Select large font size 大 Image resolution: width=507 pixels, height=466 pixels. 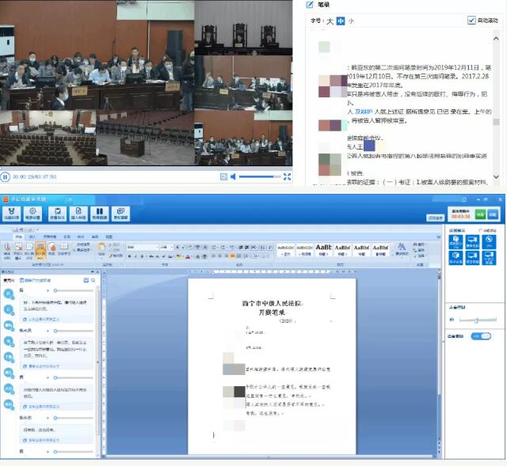pos(330,21)
